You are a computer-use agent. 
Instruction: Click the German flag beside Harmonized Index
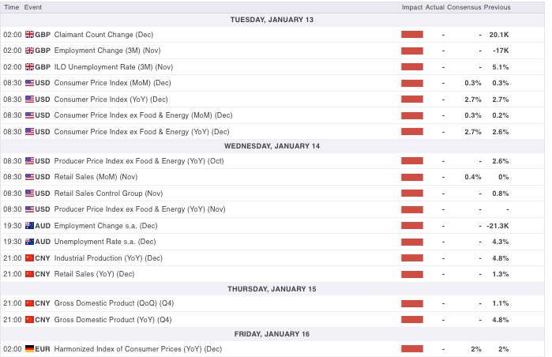(x=29, y=349)
